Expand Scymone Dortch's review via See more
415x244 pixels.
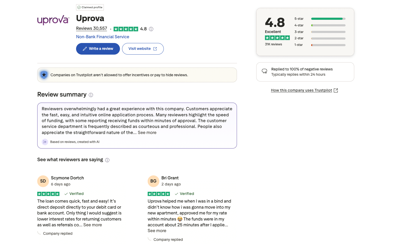point(93,225)
